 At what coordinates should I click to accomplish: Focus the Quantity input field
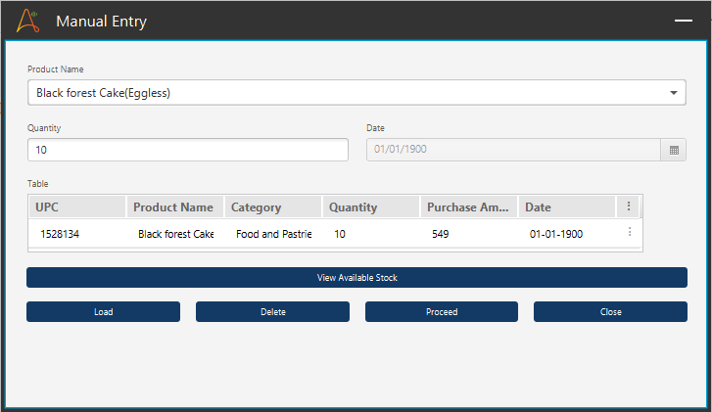tap(187, 150)
